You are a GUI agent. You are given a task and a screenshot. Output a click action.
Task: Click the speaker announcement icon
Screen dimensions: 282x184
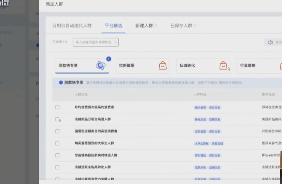click(x=270, y=42)
